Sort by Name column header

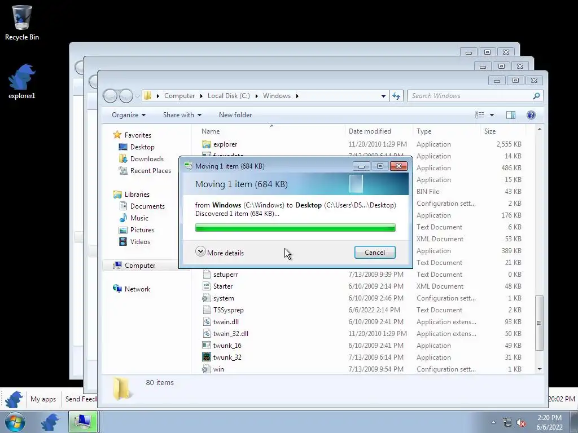point(211,131)
